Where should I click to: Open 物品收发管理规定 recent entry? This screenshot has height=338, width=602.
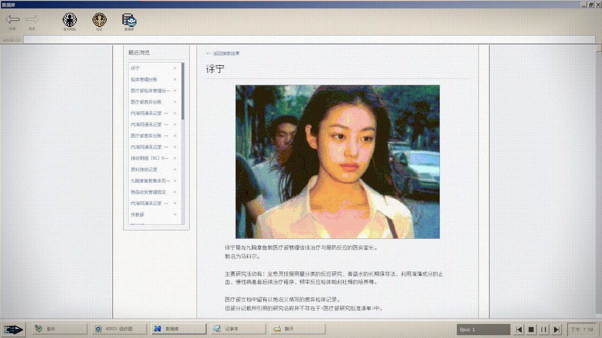tap(148, 192)
